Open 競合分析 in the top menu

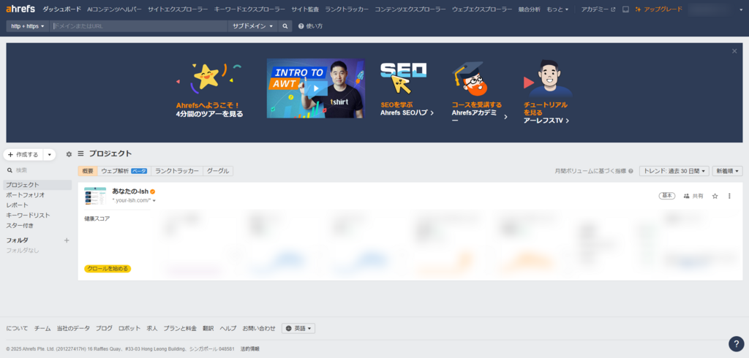pos(530,9)
